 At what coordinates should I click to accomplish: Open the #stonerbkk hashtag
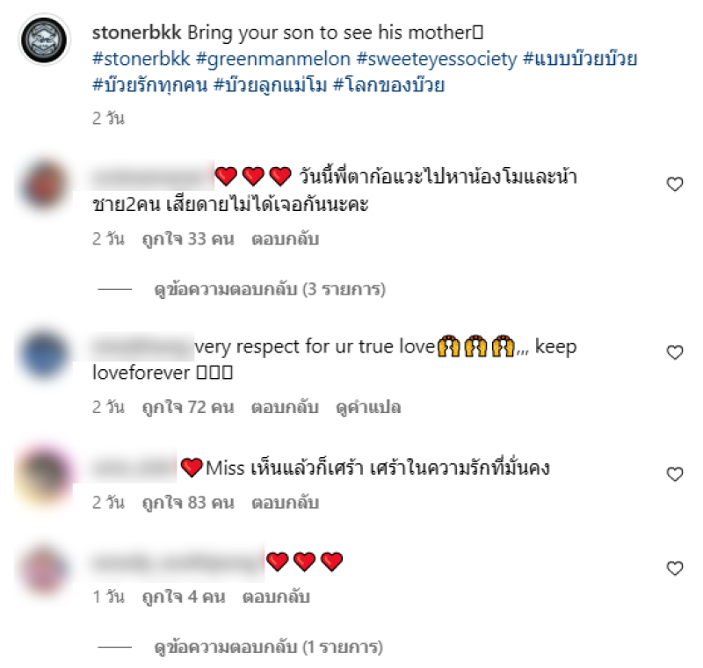coord(141,59)
